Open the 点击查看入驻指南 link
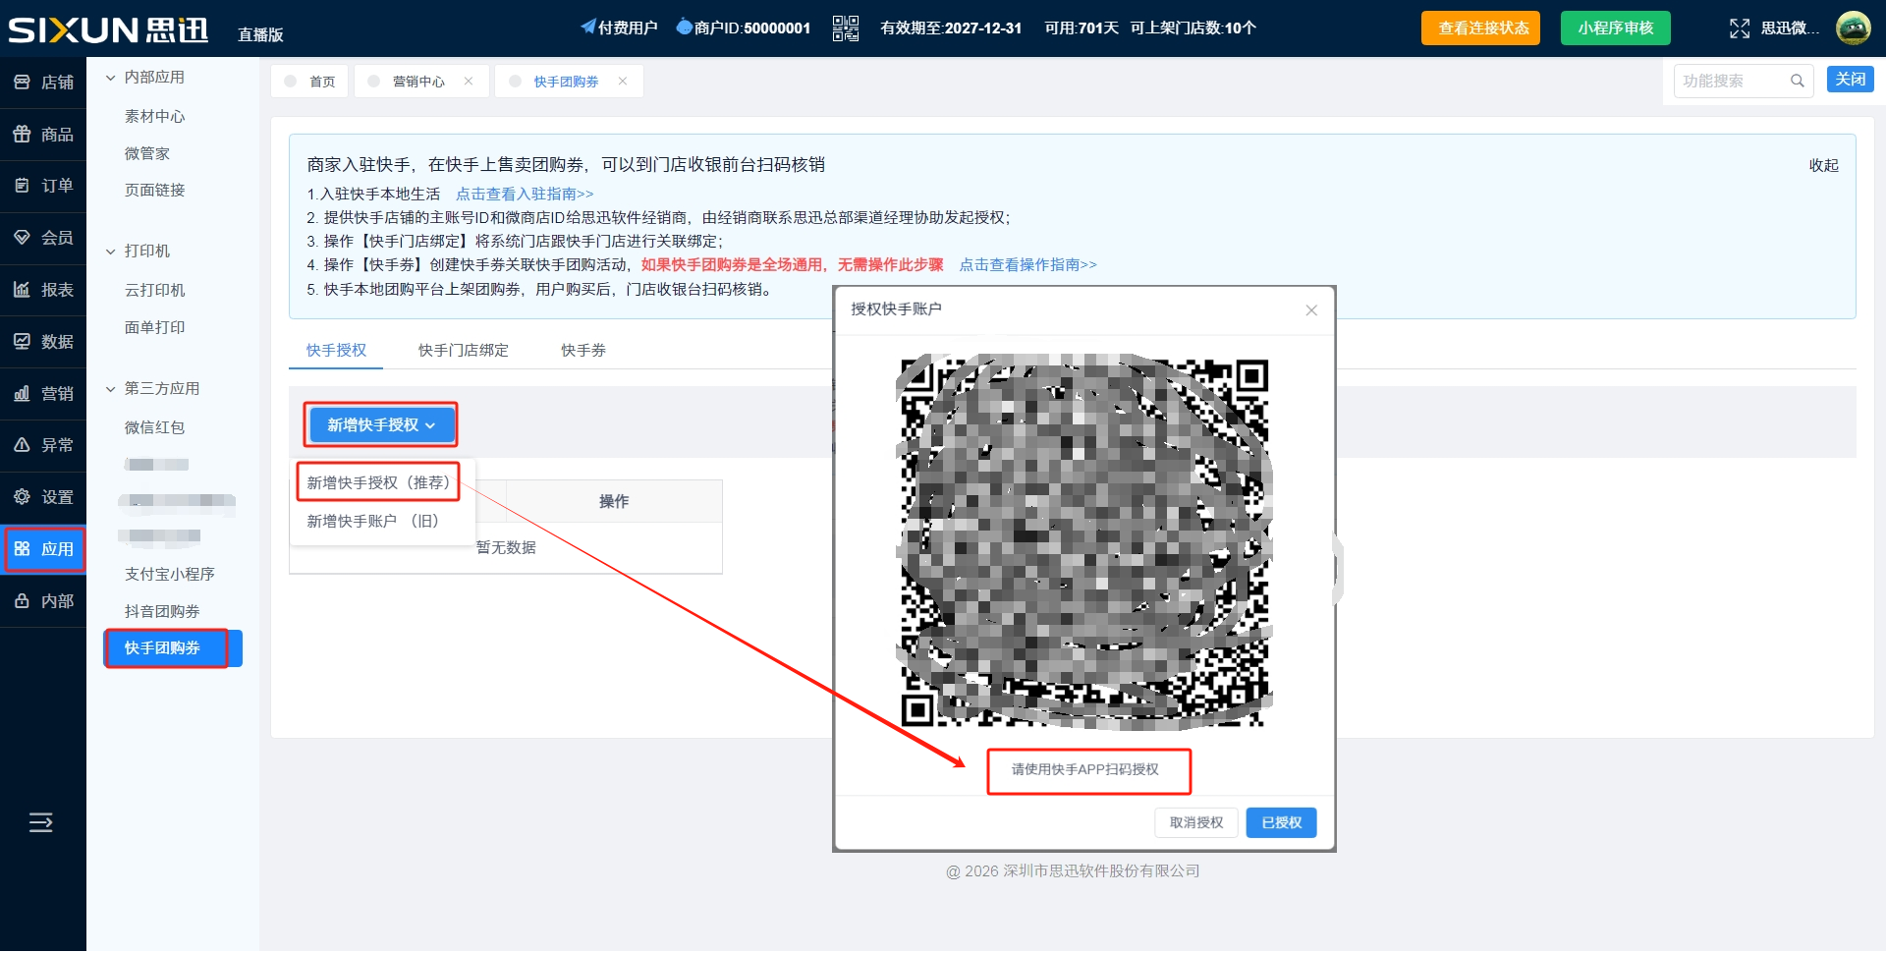Screen dimensions: 1886x953 point(525,195)
